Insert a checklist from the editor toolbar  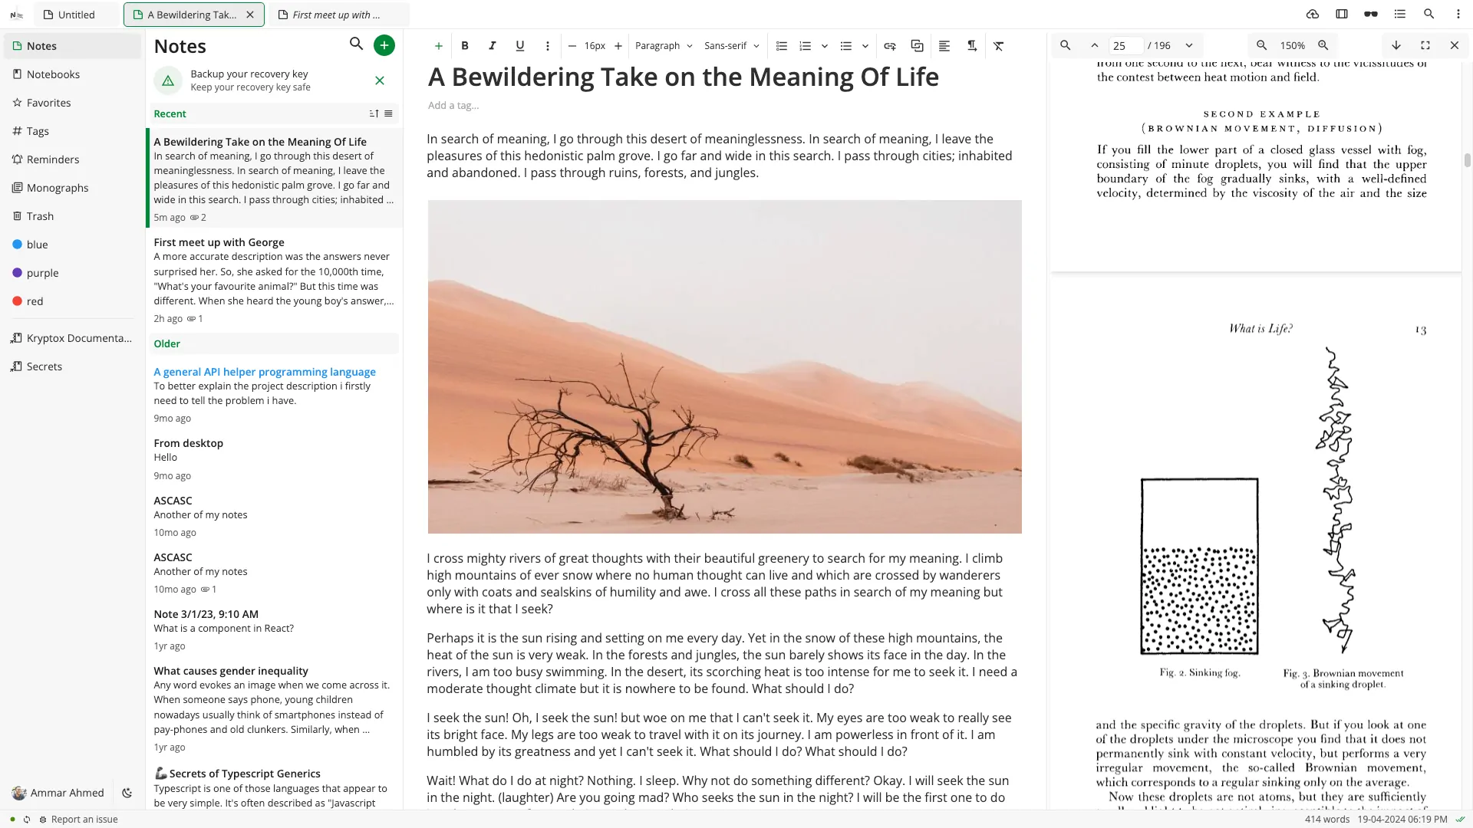pos(782,46)
